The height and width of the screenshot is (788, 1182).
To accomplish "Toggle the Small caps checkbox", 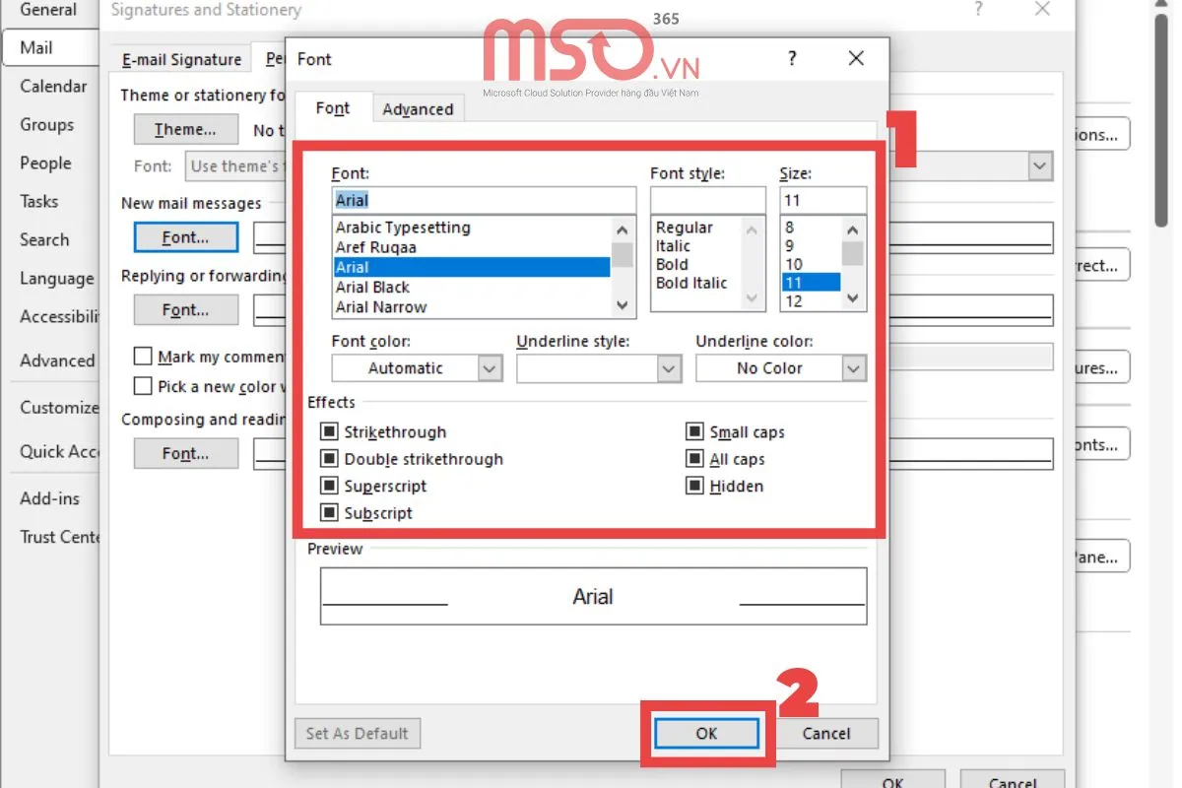I will [x=694, y=432].
